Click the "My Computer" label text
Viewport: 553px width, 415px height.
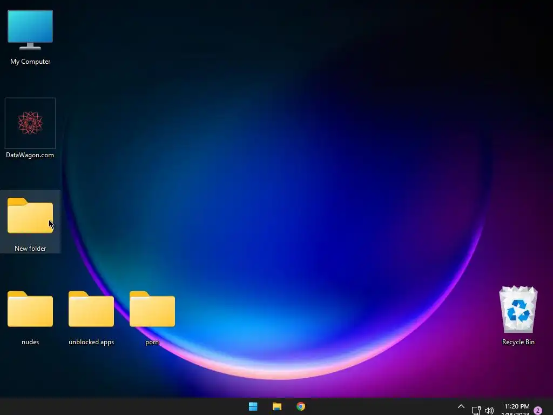click(x=30, y=62)
